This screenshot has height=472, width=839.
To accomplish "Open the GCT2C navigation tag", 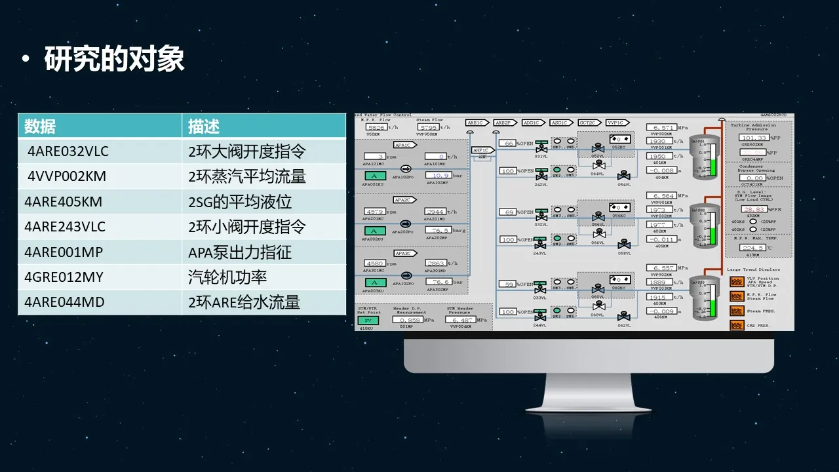I will [x=589, y=123].
